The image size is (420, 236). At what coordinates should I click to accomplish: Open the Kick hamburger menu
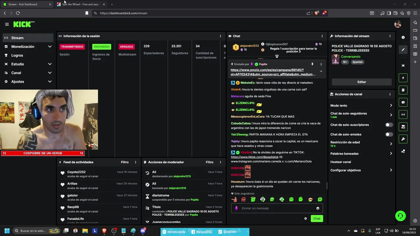(7, 24)
